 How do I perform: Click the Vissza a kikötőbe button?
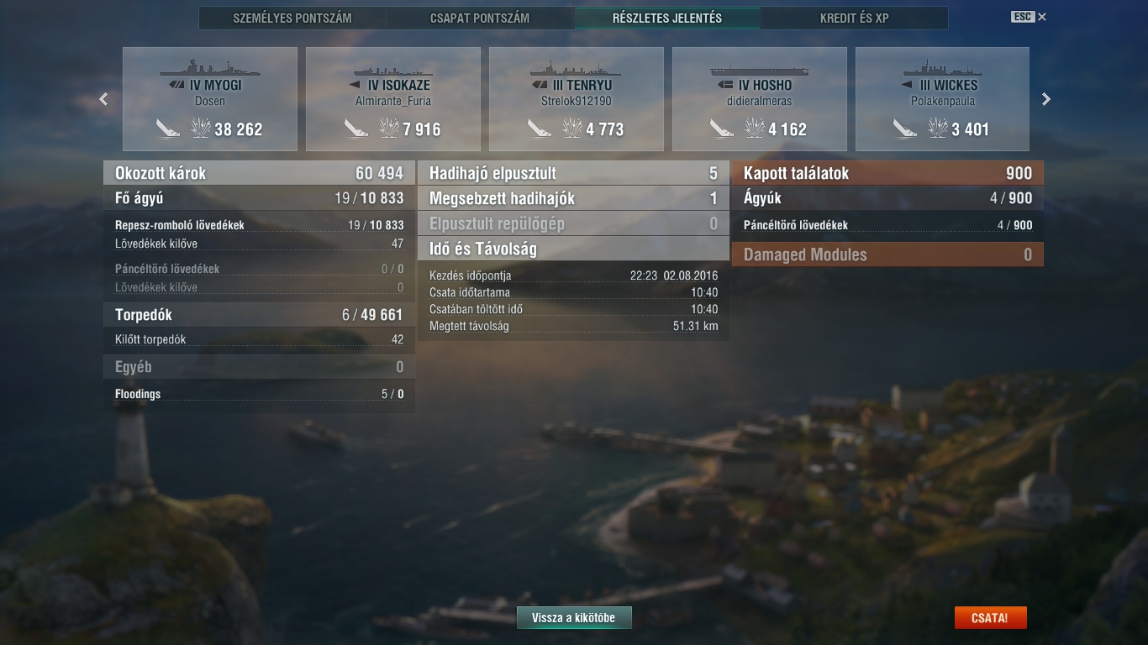pyautogui.click(x=574, y=618)
